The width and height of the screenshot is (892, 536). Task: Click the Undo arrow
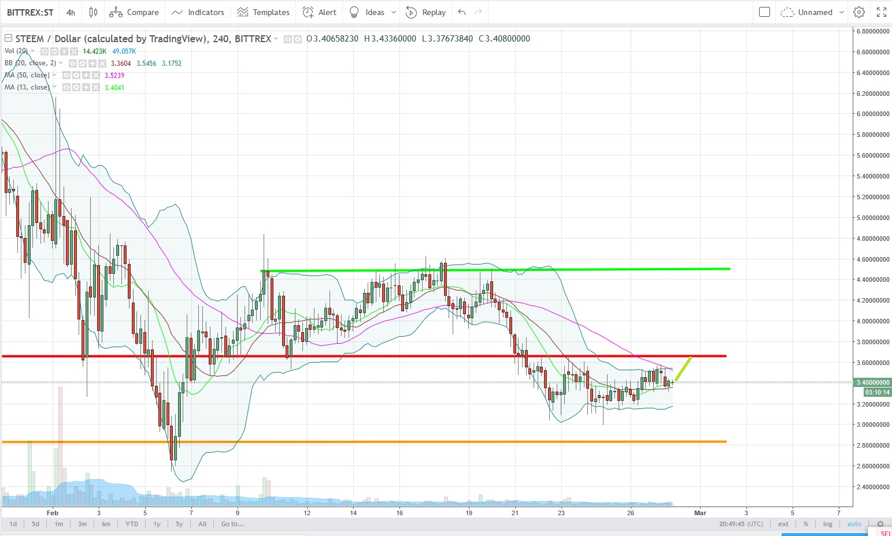click(x=461, y=12)
